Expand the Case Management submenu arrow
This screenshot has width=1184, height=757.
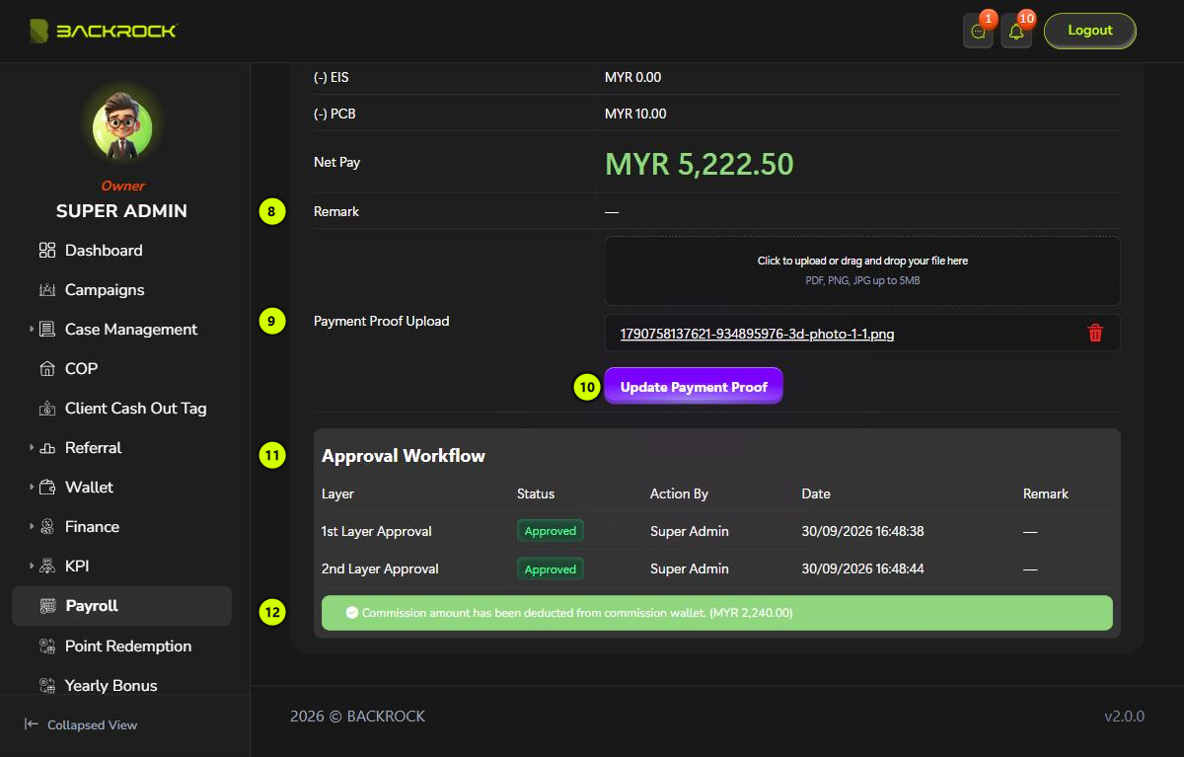(32, 330)
